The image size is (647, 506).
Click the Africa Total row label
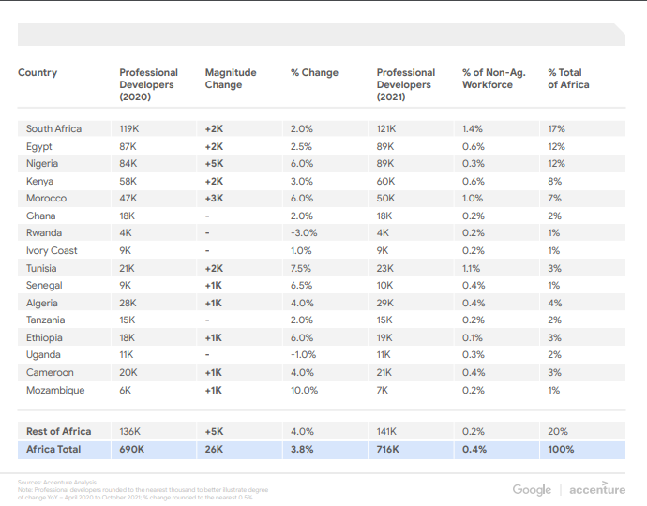click(53, 450)
